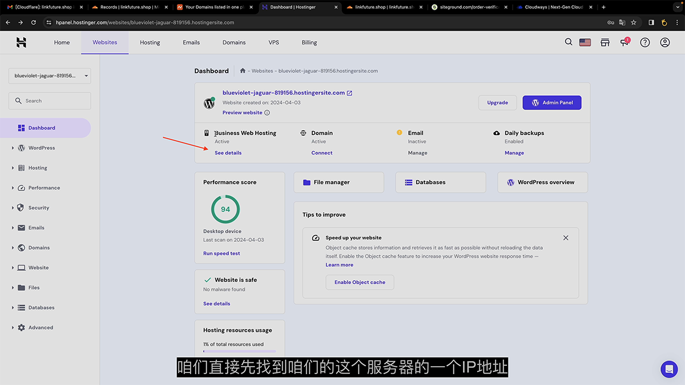Viewport: 685px width, 385px height.
Task: Open the Billing navigation tab
Action: pos(309,42)
